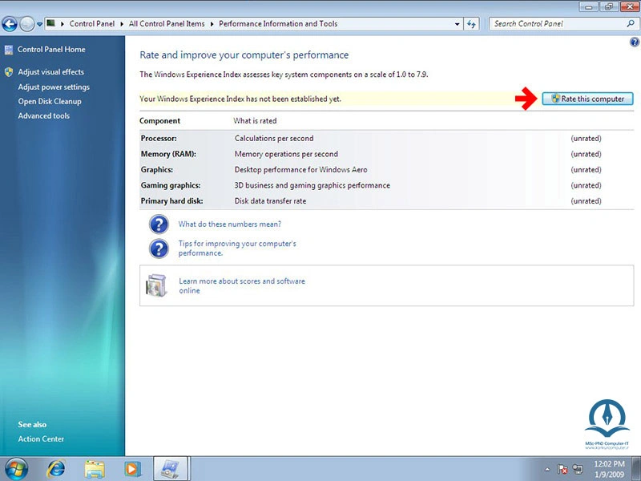Click the What do these numbers mean link
The width and height of the screenshot is (641, 481).
coord(230,224)
